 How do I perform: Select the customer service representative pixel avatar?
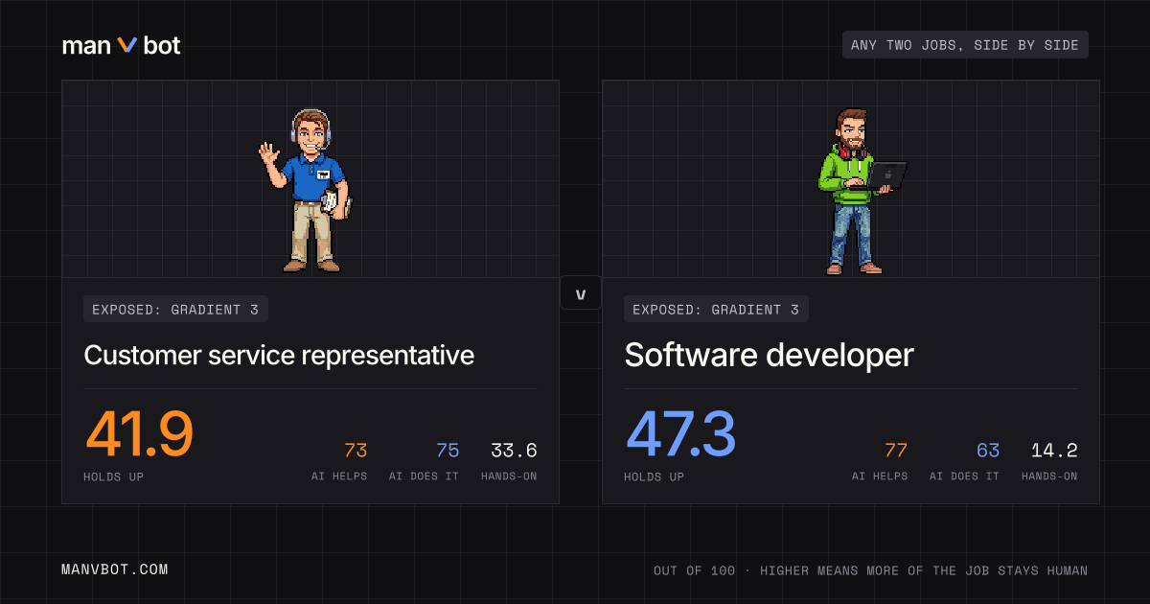click(x=305, y=190)
